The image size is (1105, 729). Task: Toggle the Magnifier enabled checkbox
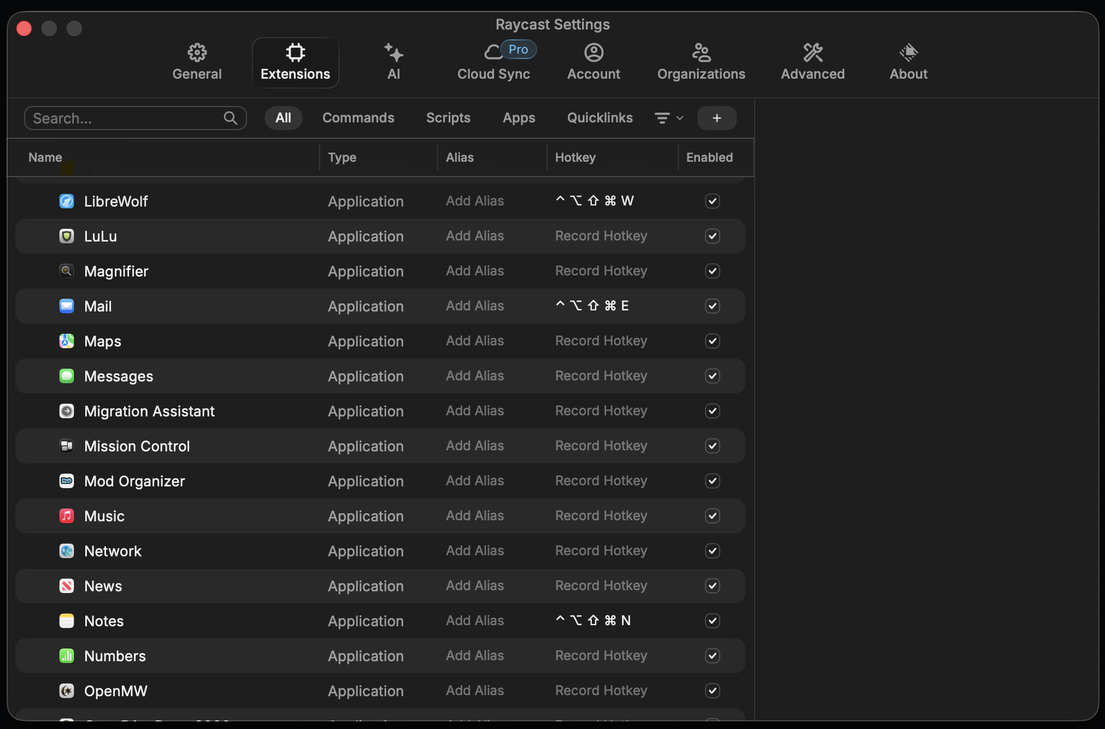coord(713,271)
